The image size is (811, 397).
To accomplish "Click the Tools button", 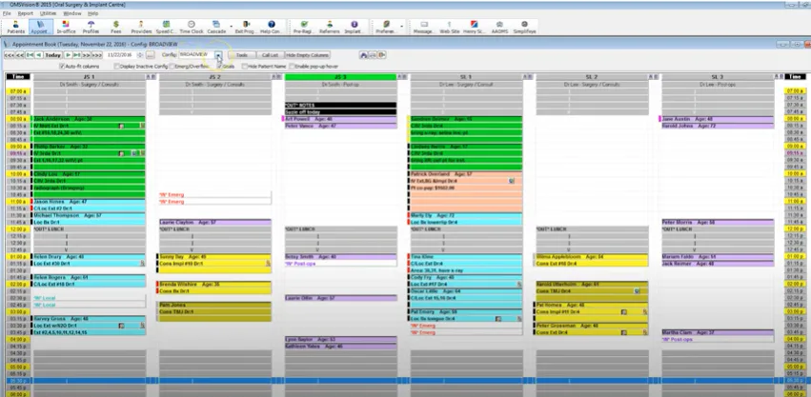I will [x=241, y=55].
